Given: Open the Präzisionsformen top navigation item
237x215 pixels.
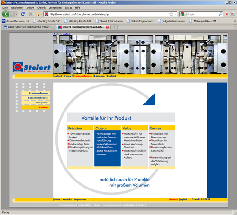Looking at the screenshot, I should click(x=82, y=76).
